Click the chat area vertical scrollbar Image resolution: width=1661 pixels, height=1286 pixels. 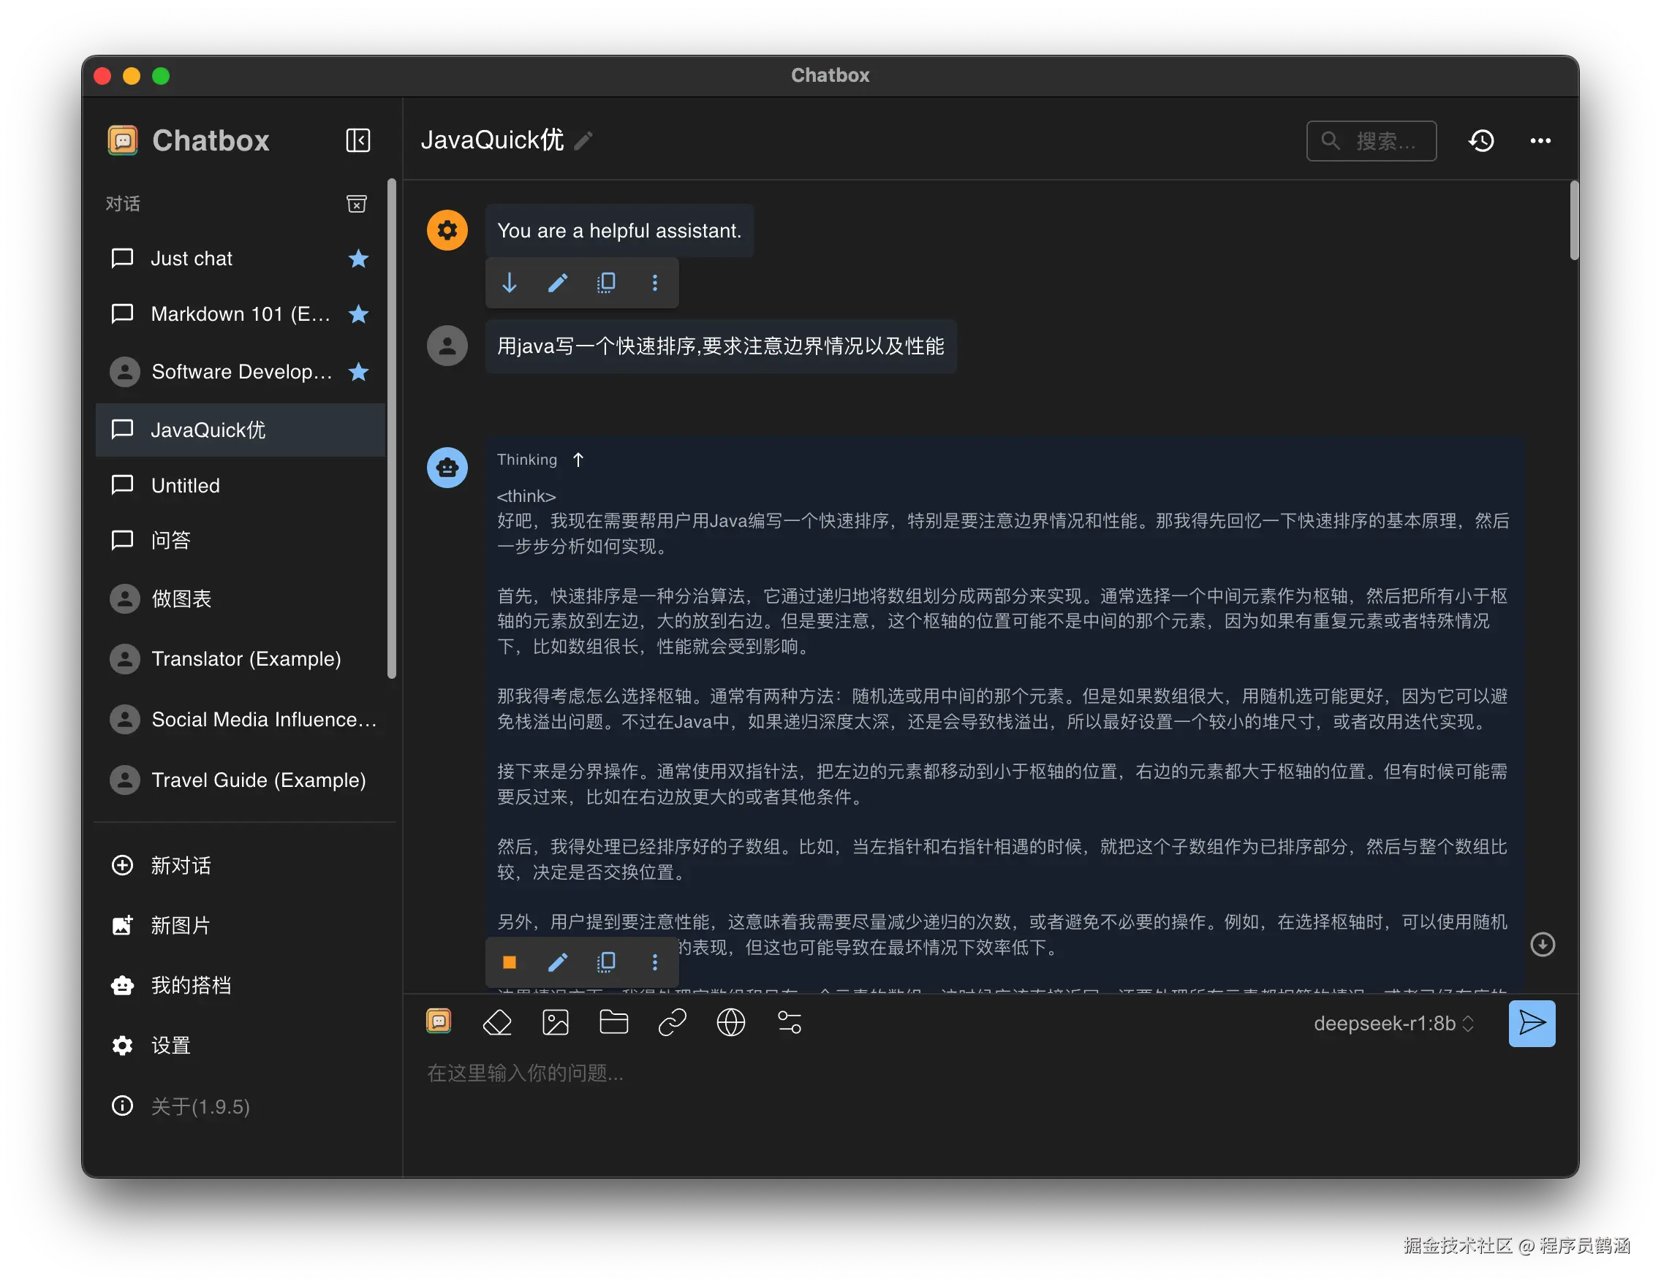1573,221
